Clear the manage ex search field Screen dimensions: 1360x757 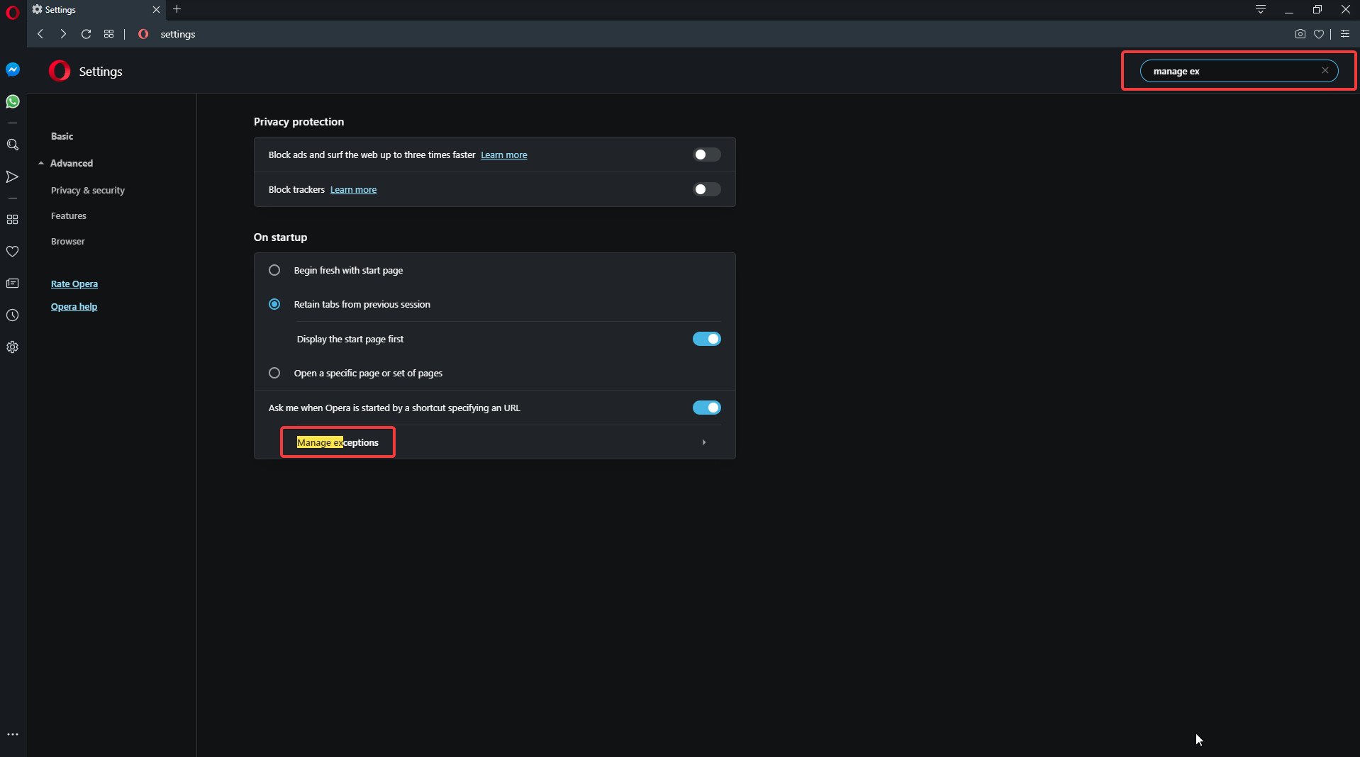[1325, 70]
